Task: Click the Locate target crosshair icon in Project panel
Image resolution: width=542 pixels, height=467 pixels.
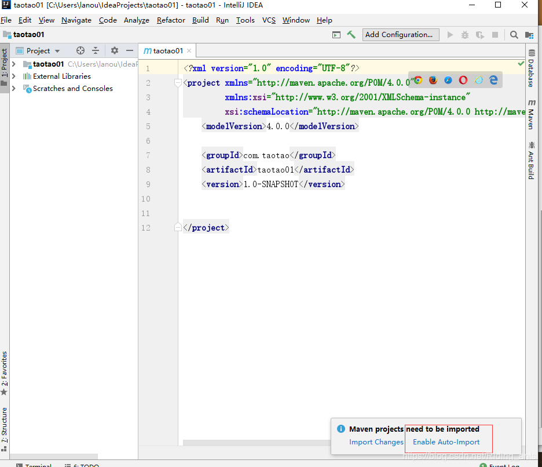Action: tap(80, 50)
